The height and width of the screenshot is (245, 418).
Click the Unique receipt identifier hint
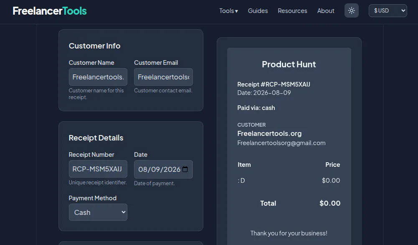pos(98,183)
